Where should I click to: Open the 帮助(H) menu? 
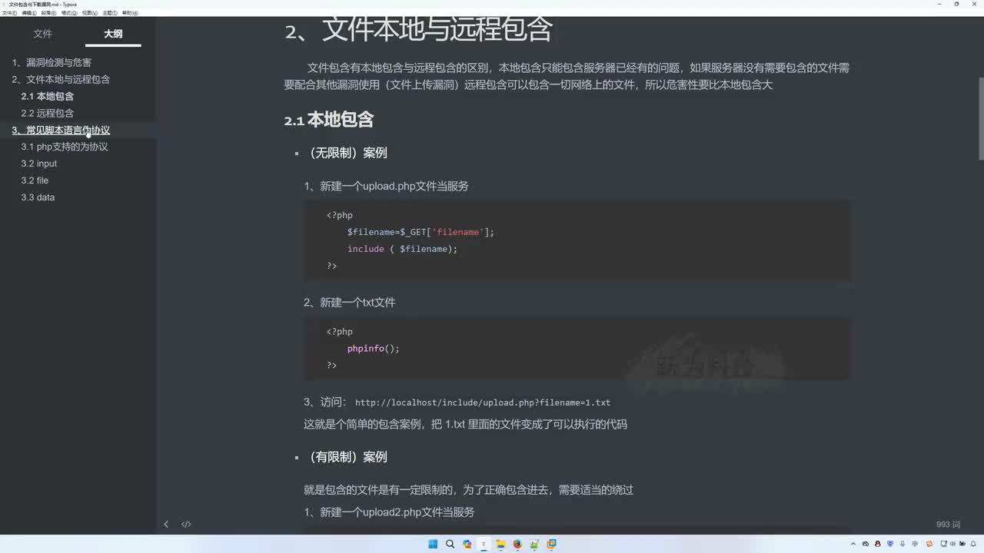point(129,13)
